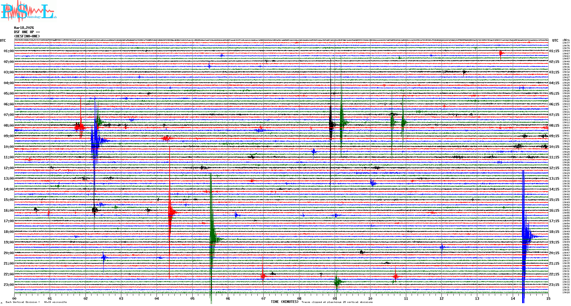Select the 08:00 hour label
571x306 pixels.
9,126
